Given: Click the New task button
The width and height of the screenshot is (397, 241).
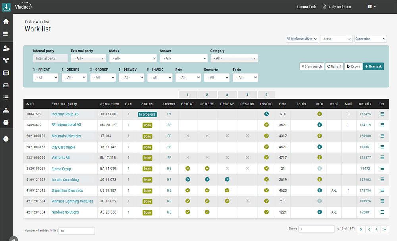Looking at the screenshot, I should 373,66.
